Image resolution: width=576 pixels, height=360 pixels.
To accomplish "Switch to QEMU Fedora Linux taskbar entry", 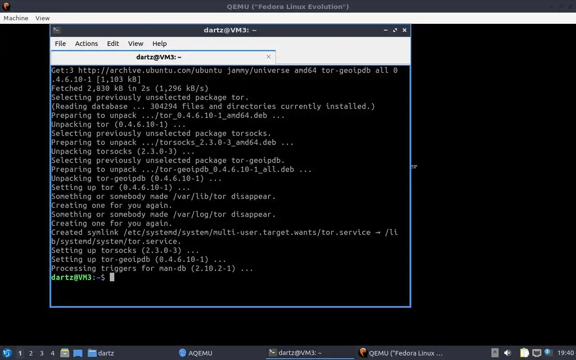I will [x=401, y=353].
